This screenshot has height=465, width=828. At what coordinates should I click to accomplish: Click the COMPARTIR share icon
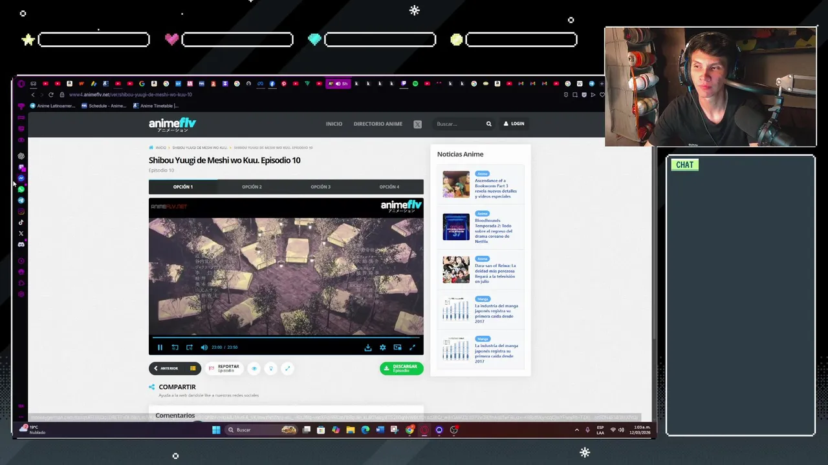click(x=152, y=387)
